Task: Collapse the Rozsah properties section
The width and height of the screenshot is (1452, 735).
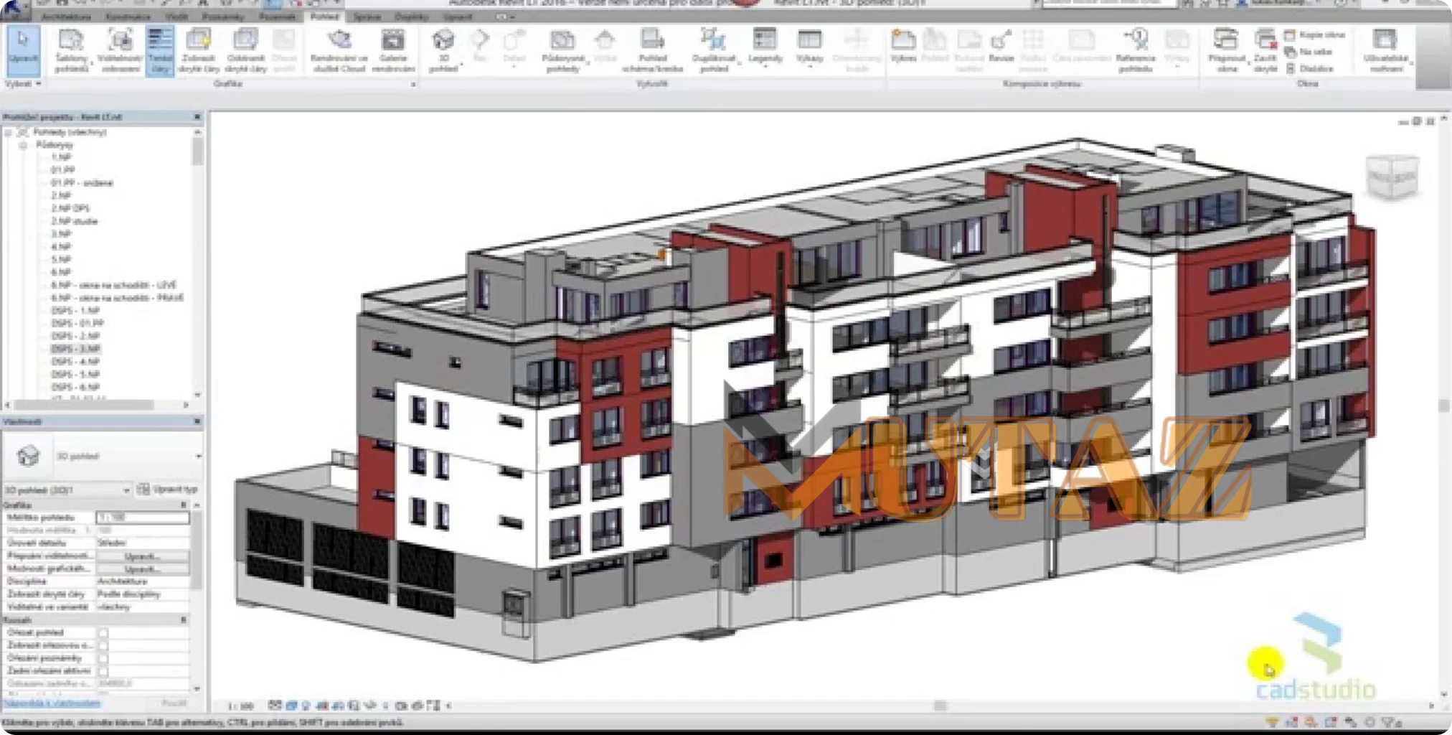Action: 184,619
